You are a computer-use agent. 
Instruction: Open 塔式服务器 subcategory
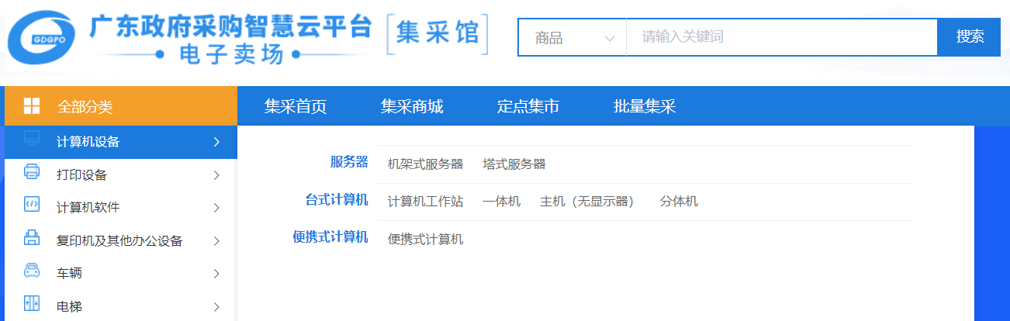click(514, 164)
